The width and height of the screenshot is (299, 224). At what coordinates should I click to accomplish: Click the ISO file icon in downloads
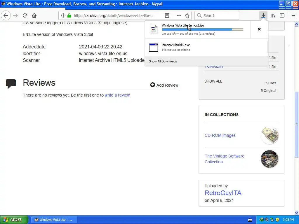(x=154, y=29)
